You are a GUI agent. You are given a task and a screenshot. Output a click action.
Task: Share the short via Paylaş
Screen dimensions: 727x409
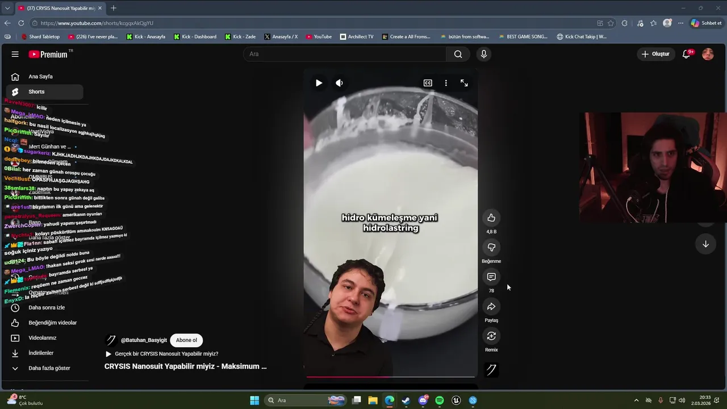491,307
